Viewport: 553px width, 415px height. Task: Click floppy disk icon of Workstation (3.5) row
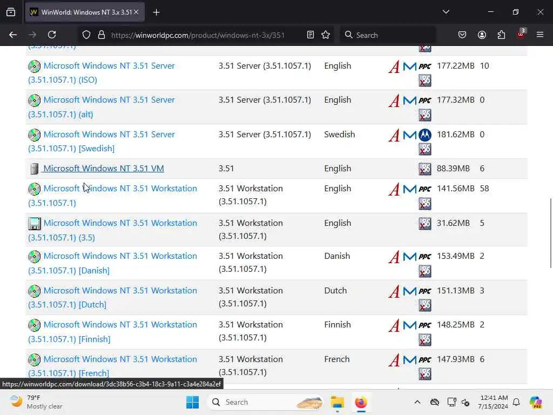tap(34, 224)
